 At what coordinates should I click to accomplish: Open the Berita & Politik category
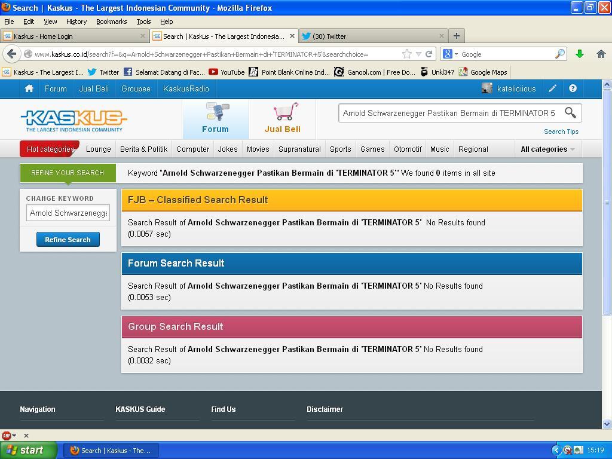point(143,149)
